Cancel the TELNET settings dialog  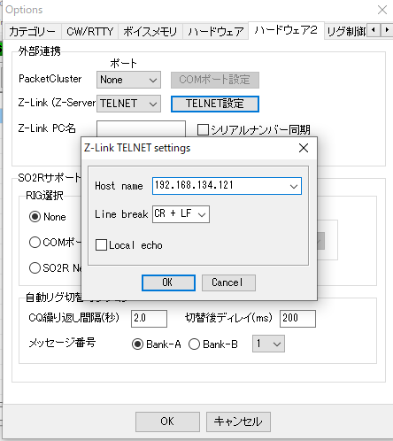(228, 282)
